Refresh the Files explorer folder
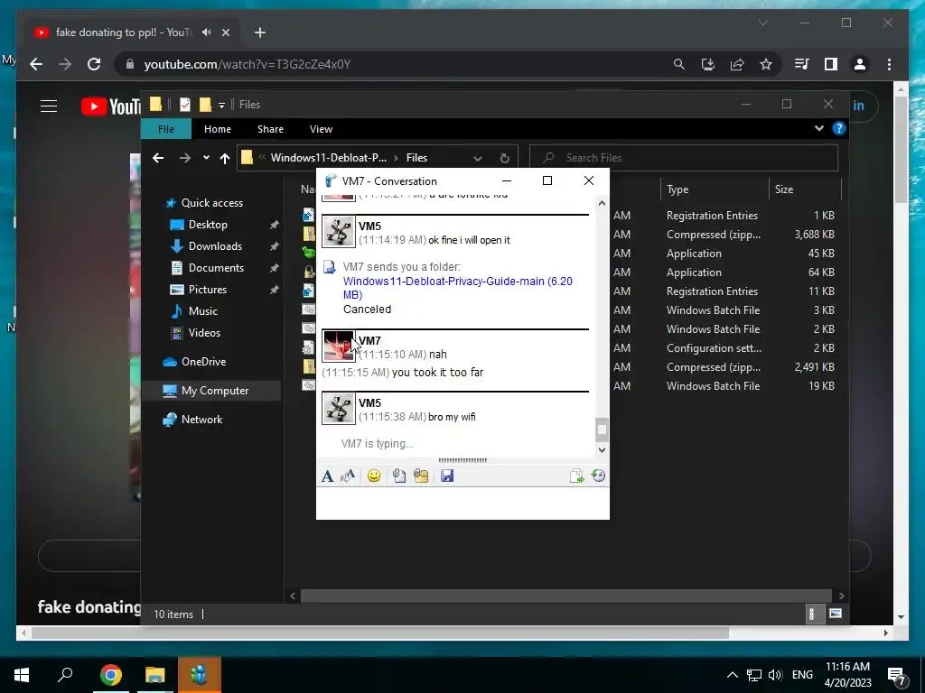This screenshot has width=925, height=693. (504, 158)
